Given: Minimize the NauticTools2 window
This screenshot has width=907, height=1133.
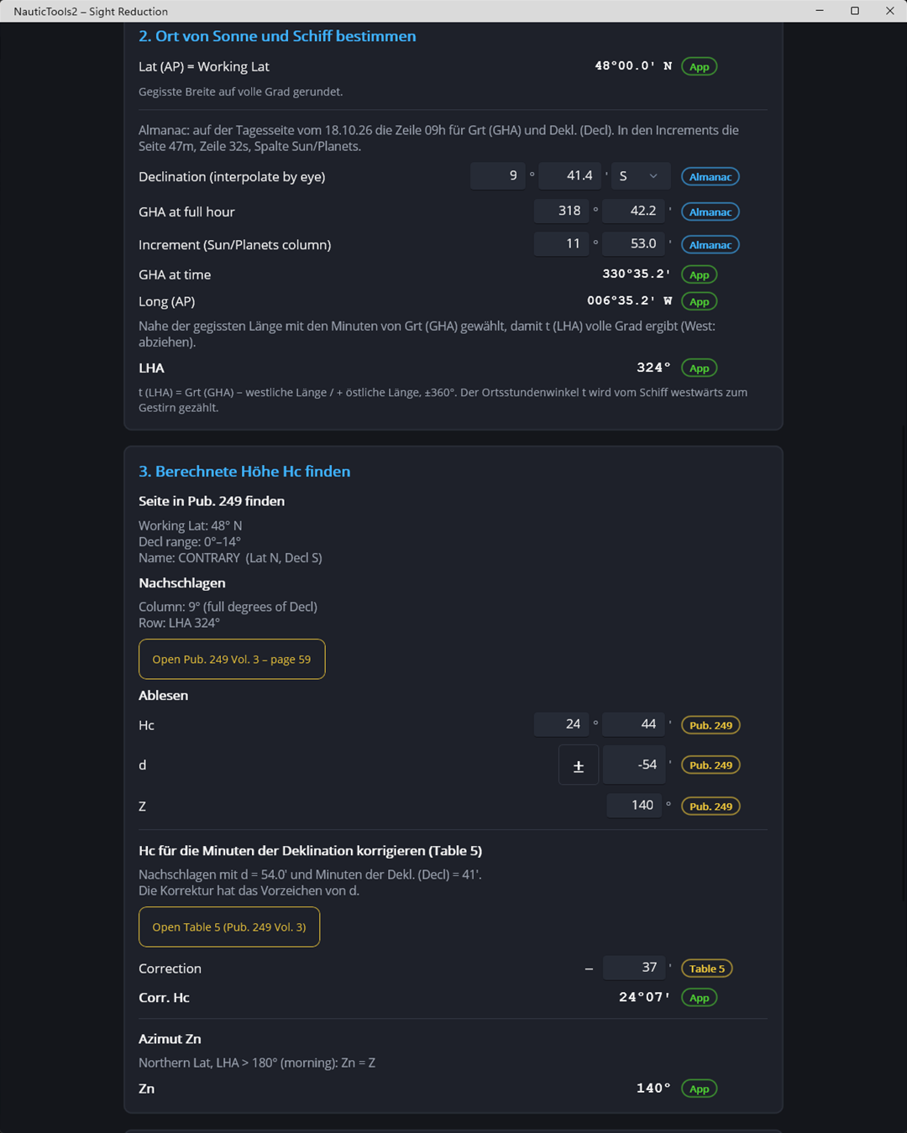Looking at the screenshot, I should coord(820,11).
